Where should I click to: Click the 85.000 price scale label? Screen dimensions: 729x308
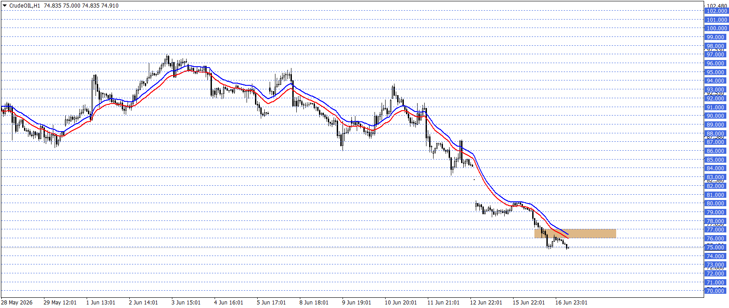click(x=717, y=160)
